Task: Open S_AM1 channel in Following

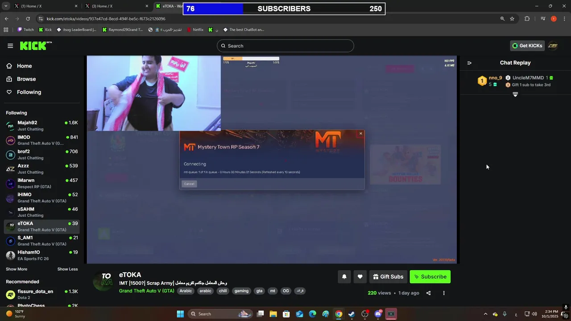Action: tap(41, 241)
